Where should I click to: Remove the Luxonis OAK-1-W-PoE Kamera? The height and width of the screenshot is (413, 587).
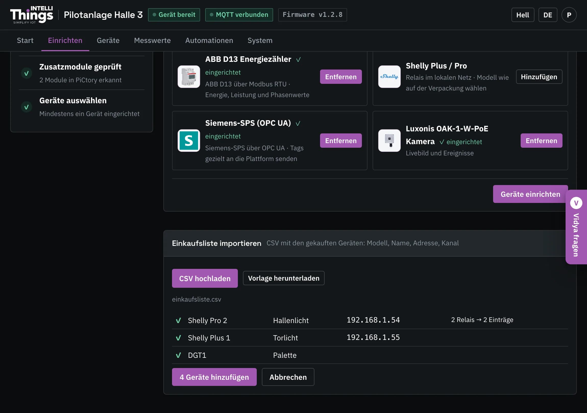pos(541,141)
